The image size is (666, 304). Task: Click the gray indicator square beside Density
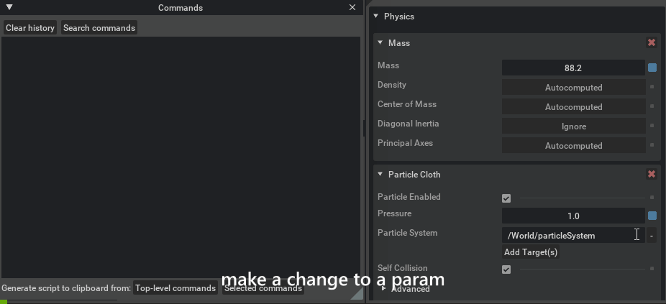coord(652,87)
